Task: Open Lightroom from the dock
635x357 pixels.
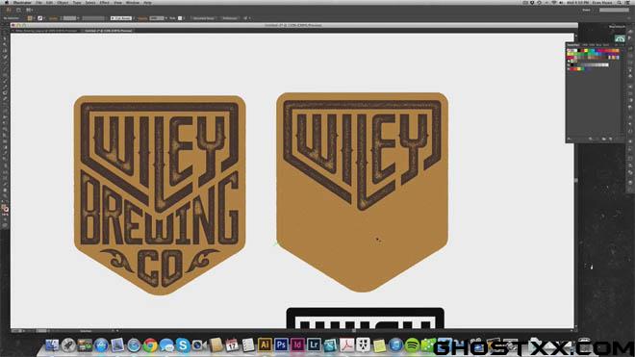Action: [x=314, y=344]
